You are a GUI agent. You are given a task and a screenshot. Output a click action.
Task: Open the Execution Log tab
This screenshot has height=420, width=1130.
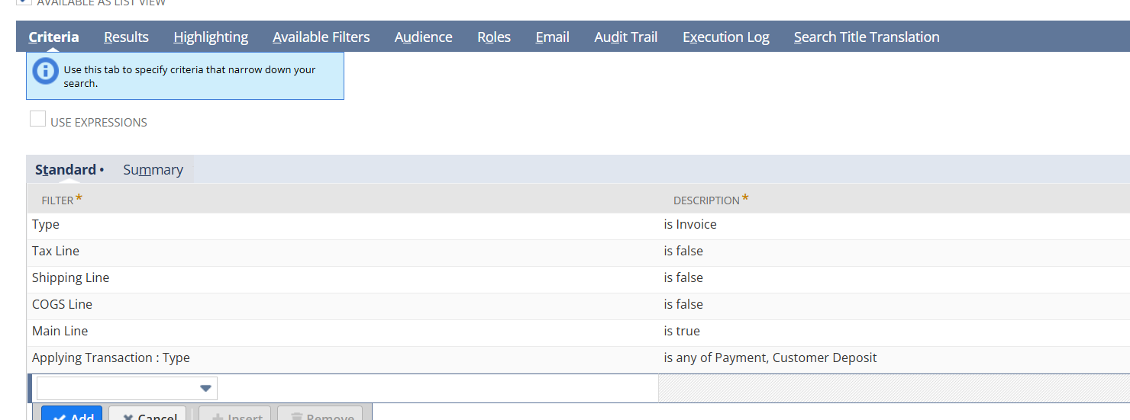pos(725,37)
